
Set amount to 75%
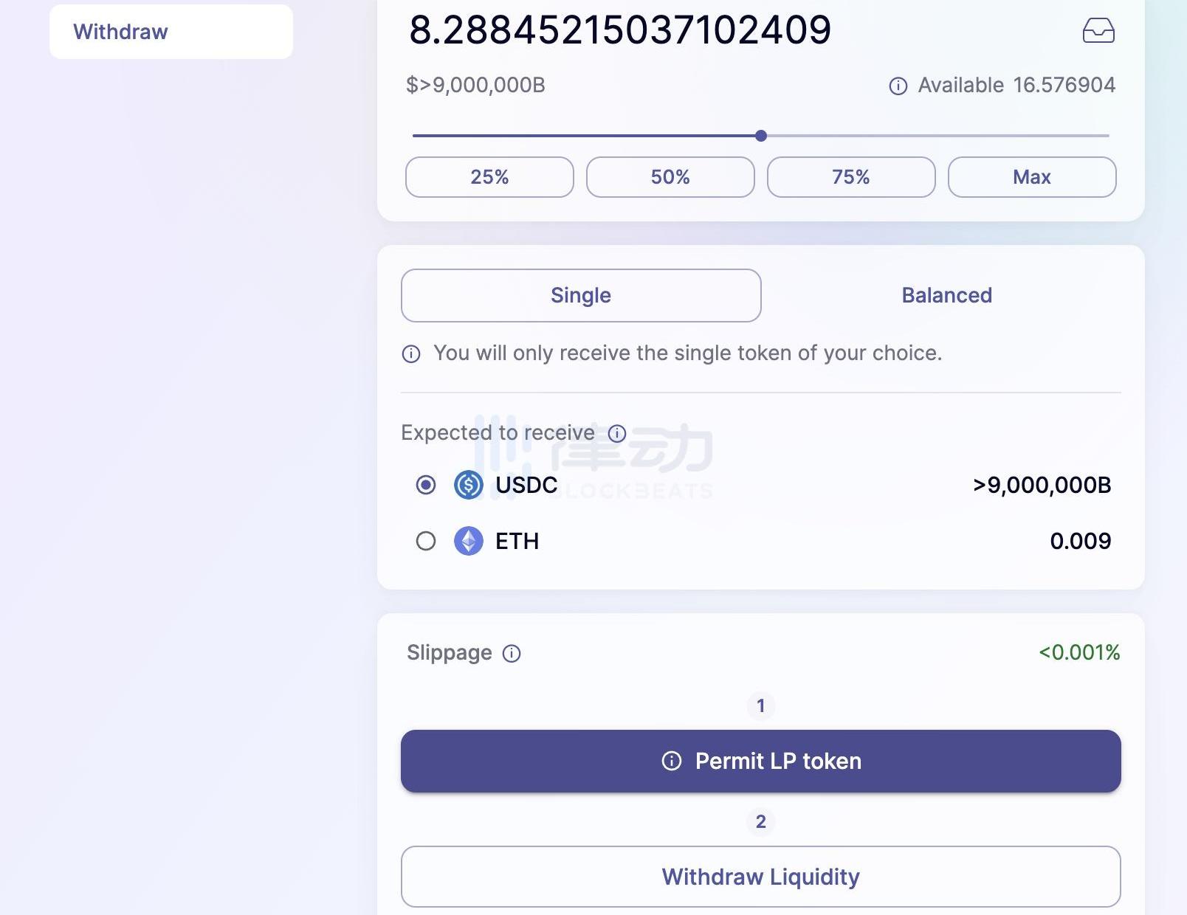[x=851, y=177]
